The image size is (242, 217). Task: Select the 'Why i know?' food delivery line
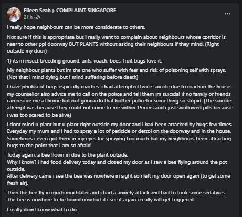coord(117,166)
